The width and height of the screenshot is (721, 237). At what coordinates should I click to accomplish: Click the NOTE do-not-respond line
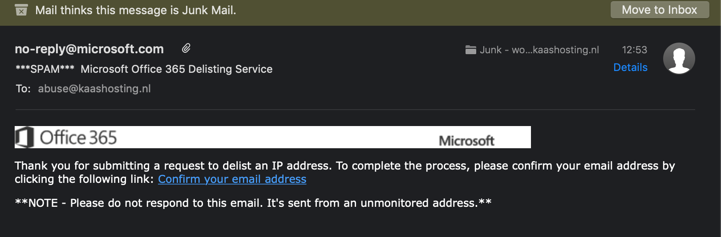253,203
